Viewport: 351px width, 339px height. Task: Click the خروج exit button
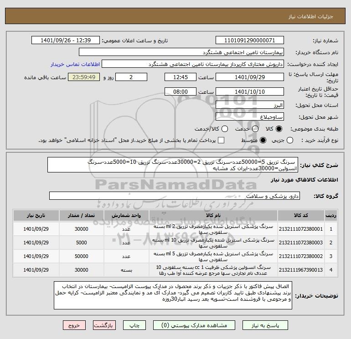click(x=74, y=325)
